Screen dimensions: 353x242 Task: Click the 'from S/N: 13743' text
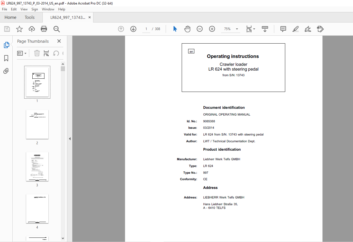point(233,75)
